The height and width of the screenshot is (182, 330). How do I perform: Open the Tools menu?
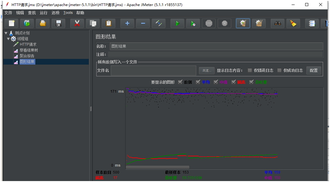(x=68, y=13)
